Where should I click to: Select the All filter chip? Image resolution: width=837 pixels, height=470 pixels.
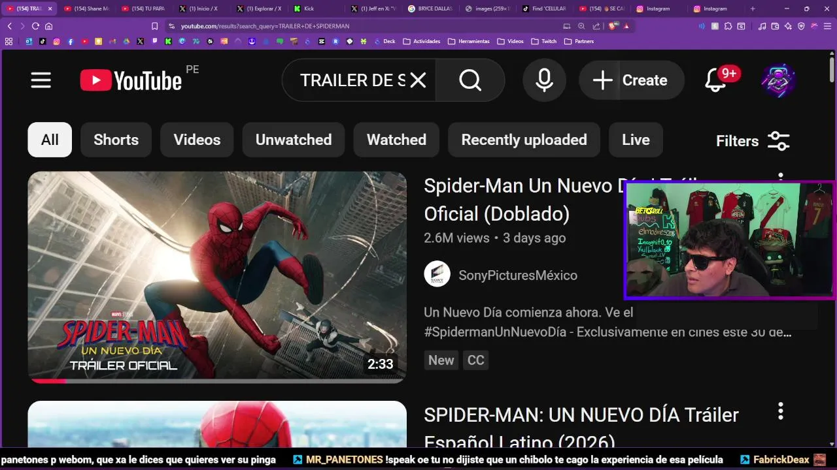[50, 140]
